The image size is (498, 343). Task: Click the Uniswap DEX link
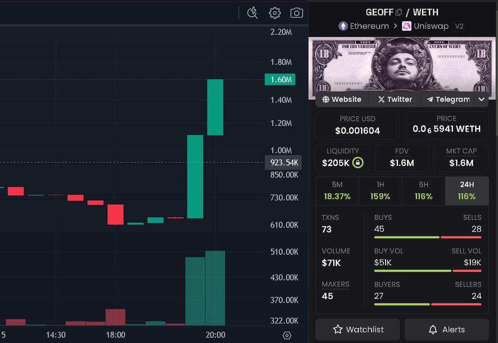tap(431, 26)
